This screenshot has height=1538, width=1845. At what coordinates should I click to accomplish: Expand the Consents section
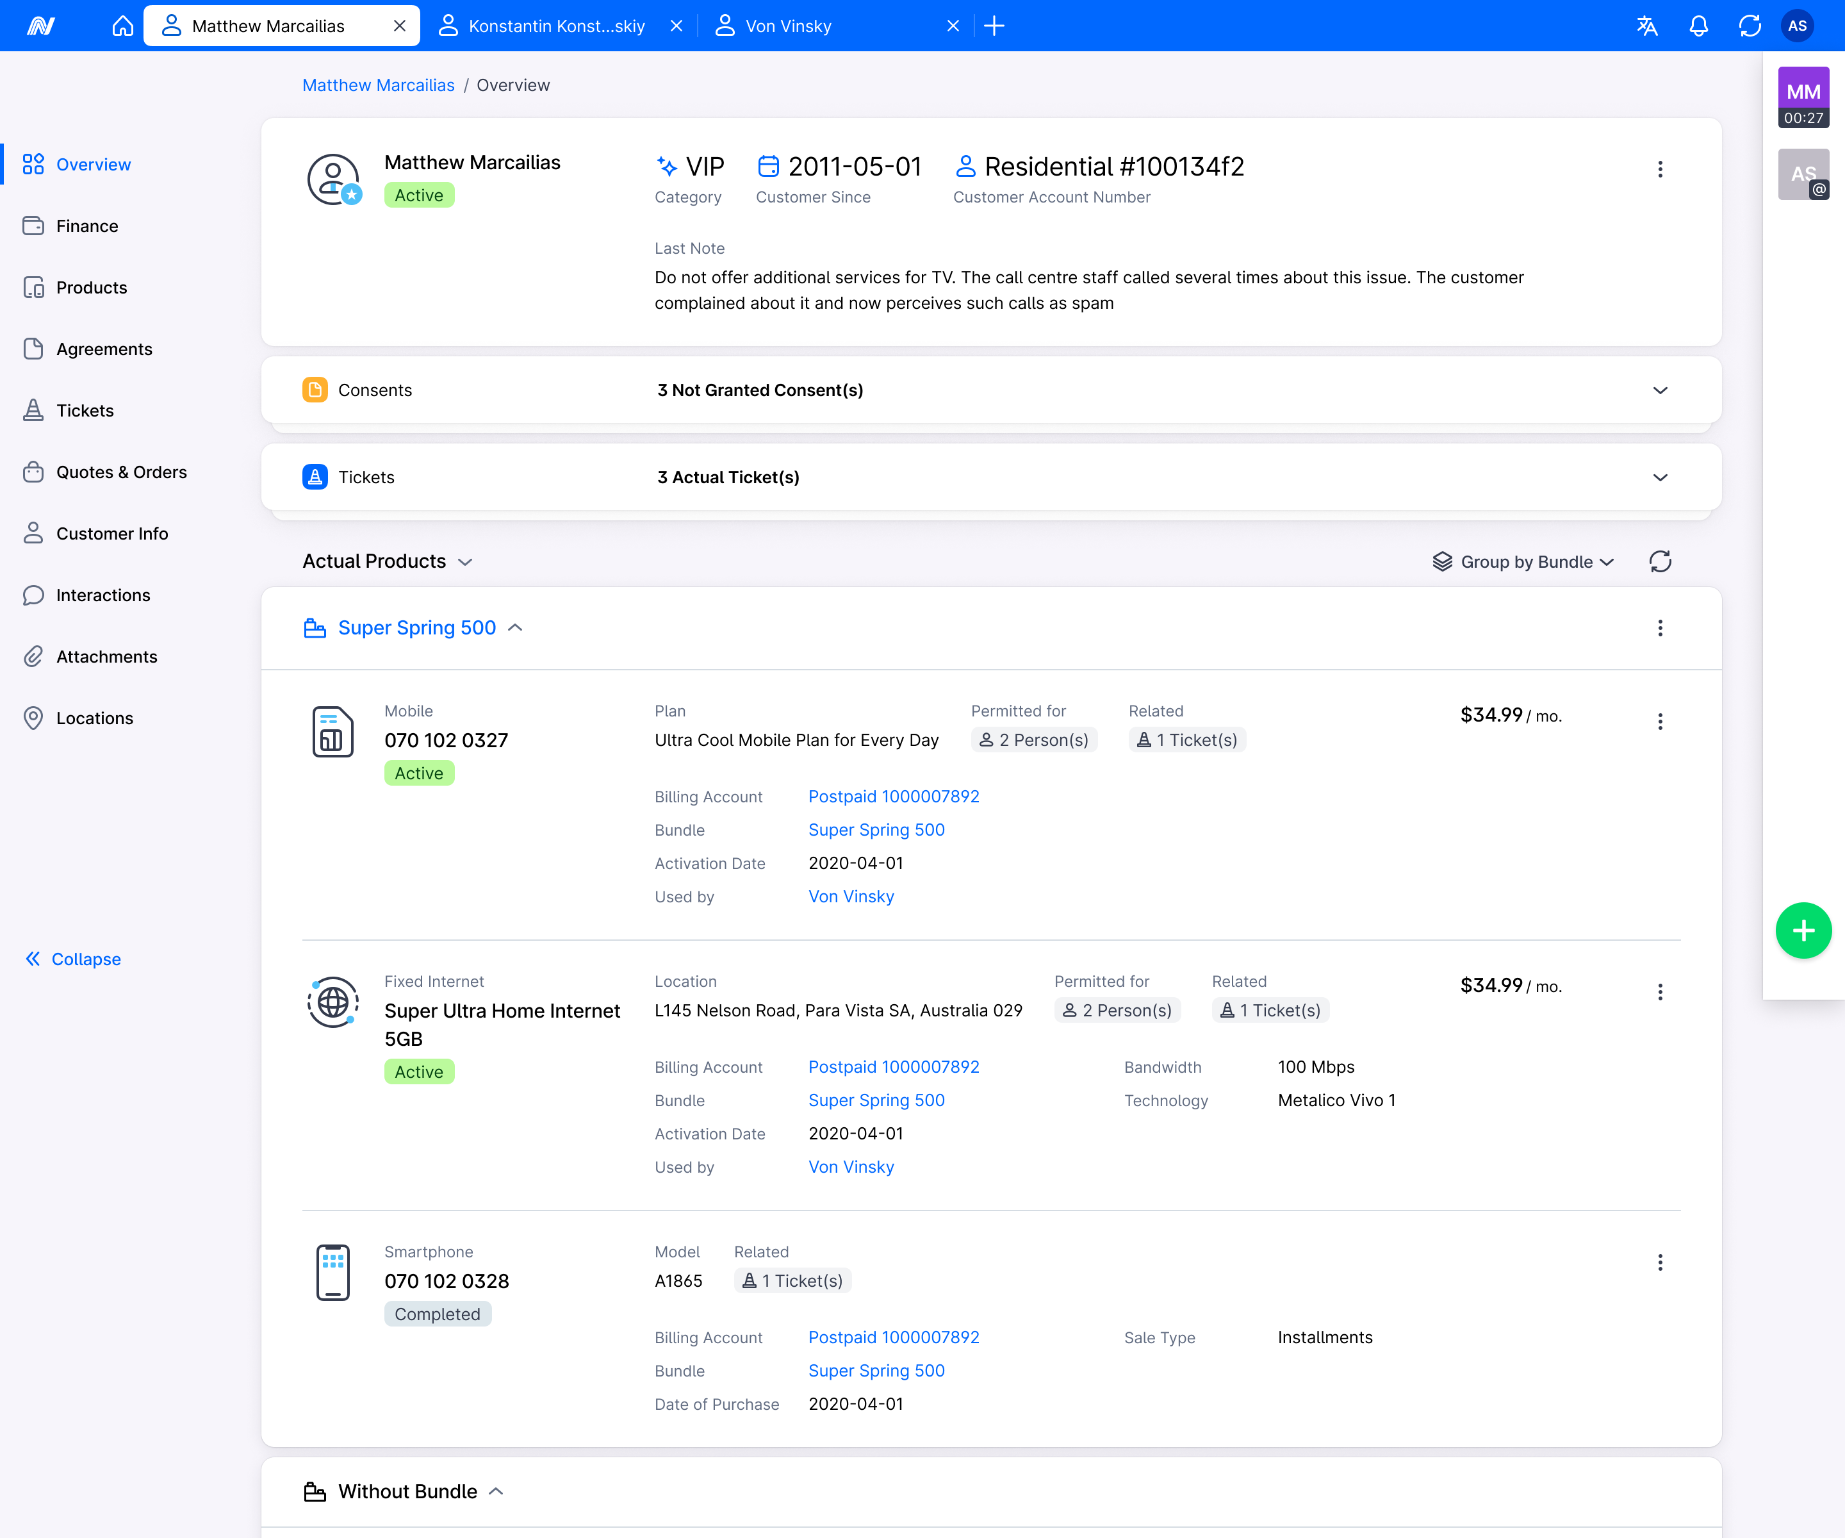pyautogui.click(x=1660, y=390)
